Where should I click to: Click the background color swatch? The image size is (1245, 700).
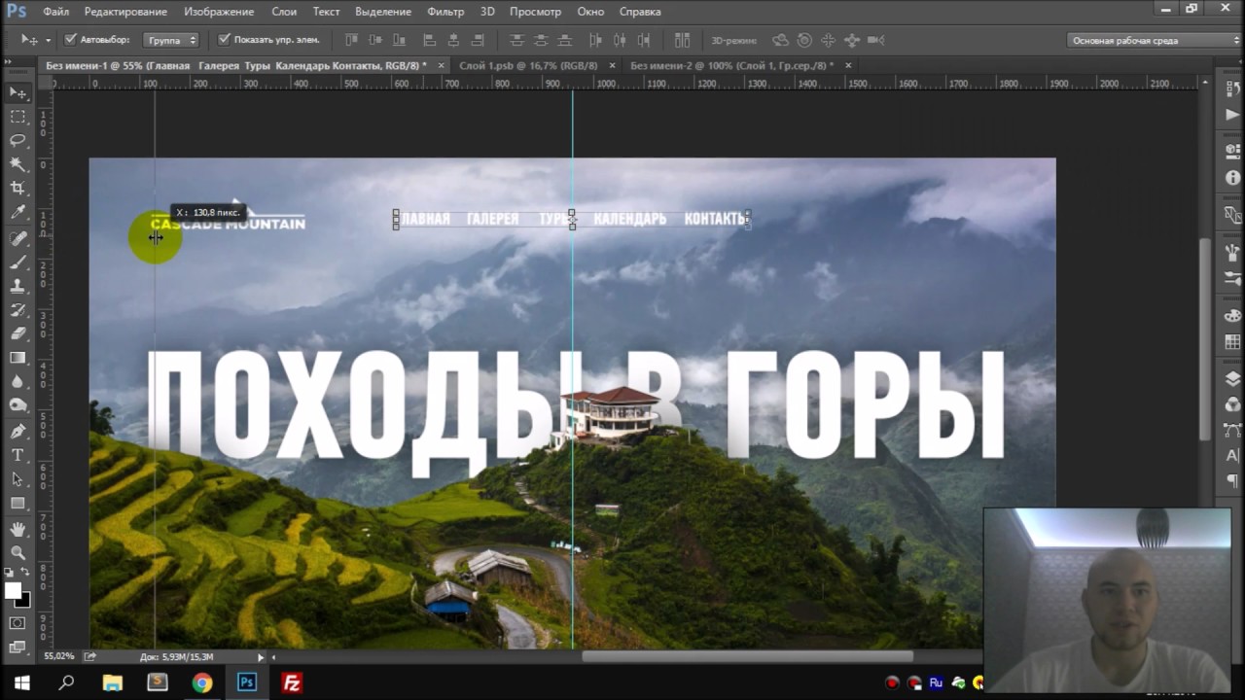(x=24, y=601)
